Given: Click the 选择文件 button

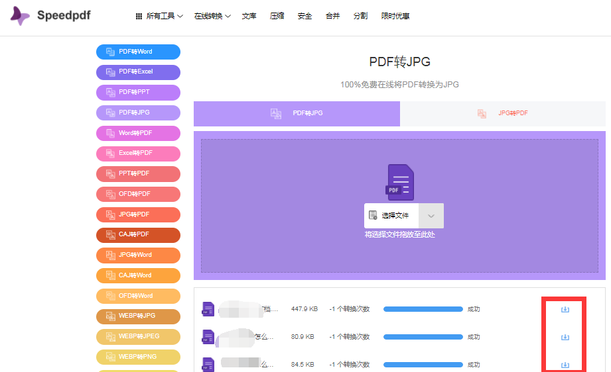Looking at the screenshot, I should point(391,216).
